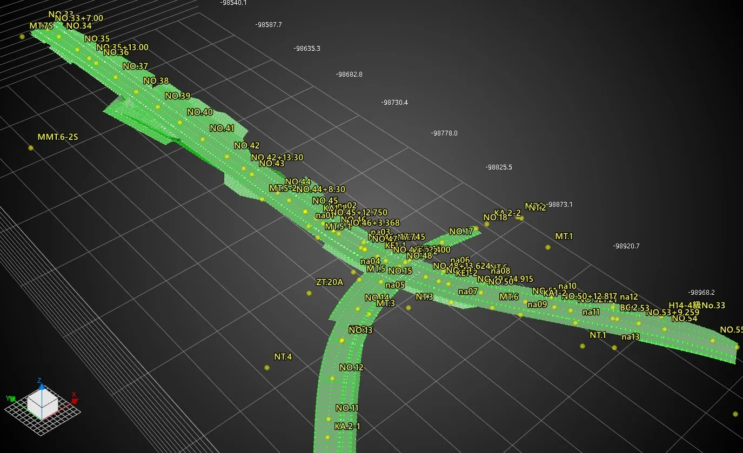Screen dimensions: 743x453
Task: Select the na01 point label
Action: pos(325,215)
